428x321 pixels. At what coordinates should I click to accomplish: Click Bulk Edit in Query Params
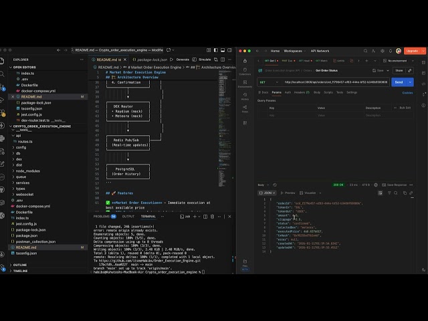[405, 108]
